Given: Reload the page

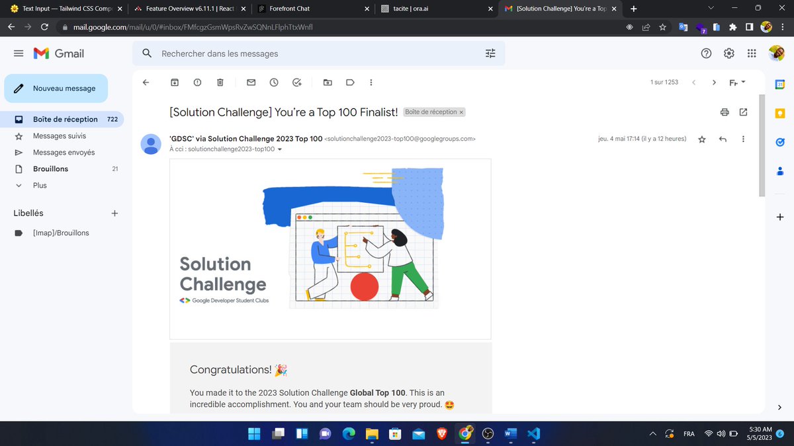Looking at the screenshot, I should pos(44,27).
